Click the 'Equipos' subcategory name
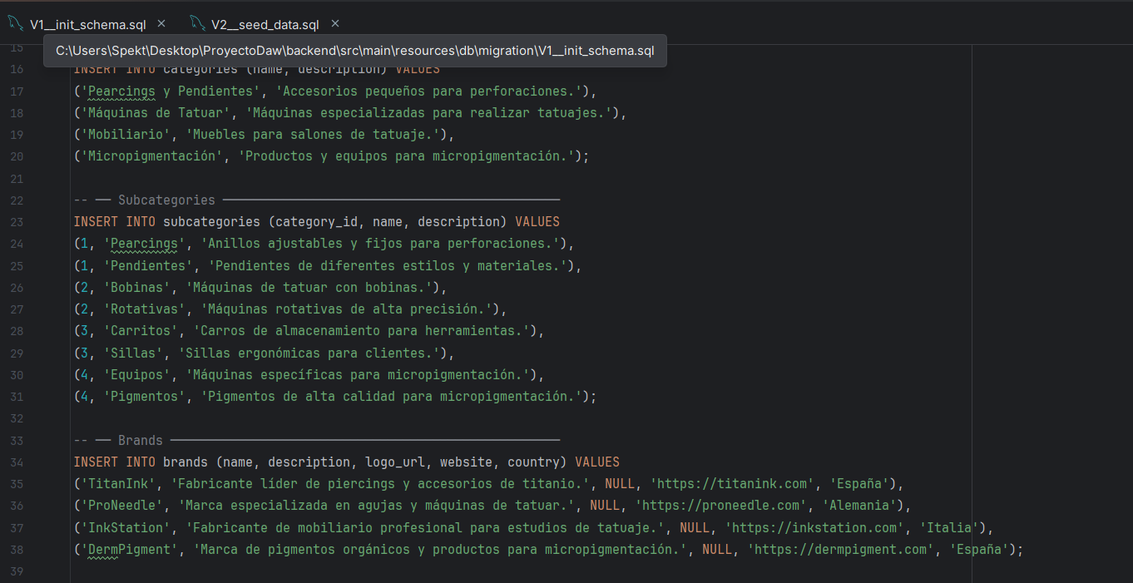 tap(136, 374)
